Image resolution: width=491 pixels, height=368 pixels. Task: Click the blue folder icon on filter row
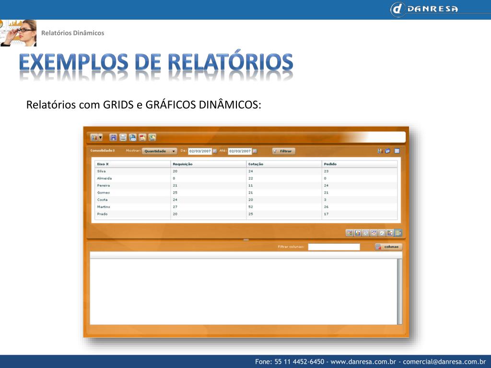point(388,151)
